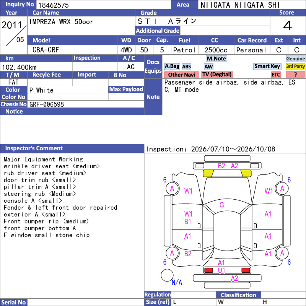306x306 pixels.
Task: Click the red question mark badge
Action: pos(295,75)
